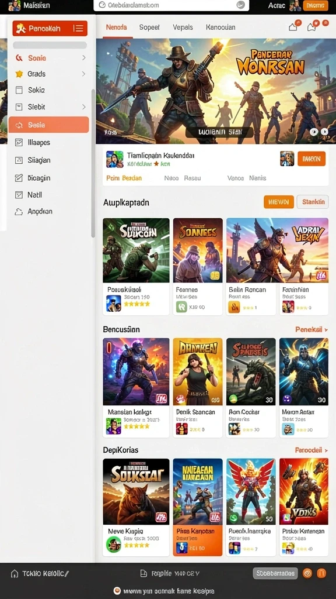Click the cloud icon beside Anpdran
Screen dimensions: 336x599
click(19, 212)
